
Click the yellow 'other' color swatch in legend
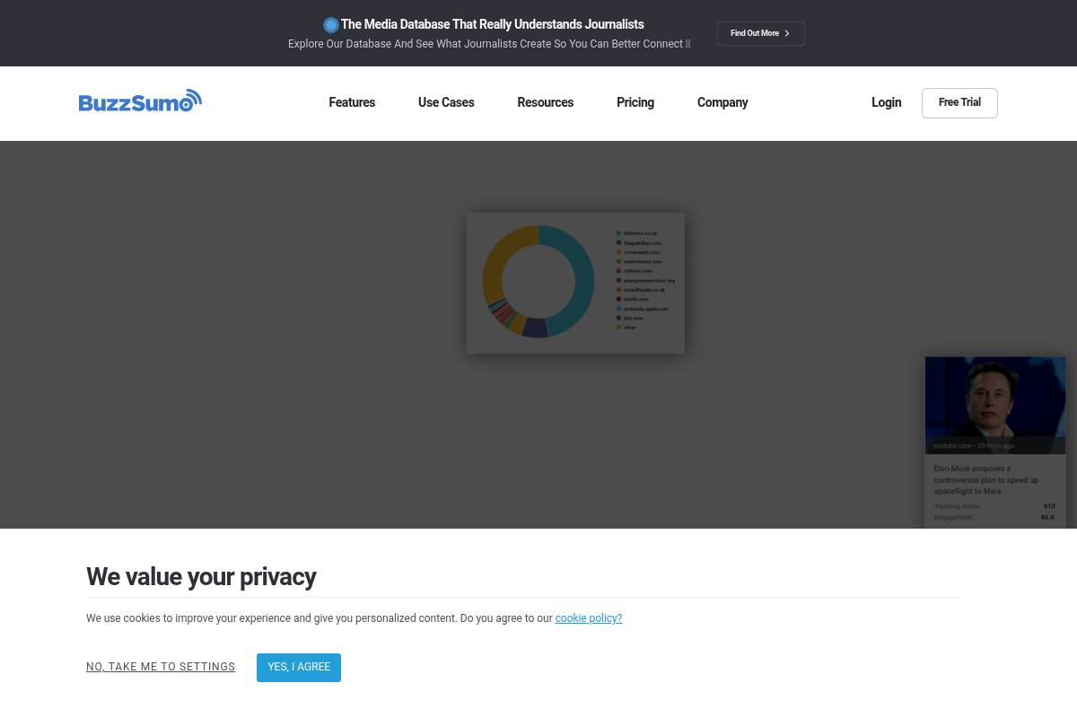click(x=619, y=327)
